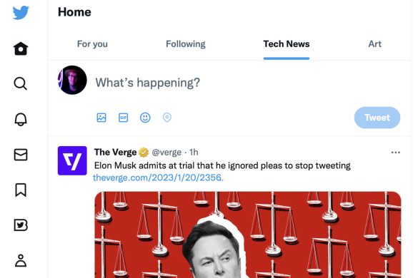This screenshot has width=418, height=278.
Task: Open the theverge.com article link
Action: click(x=158, y=177)
